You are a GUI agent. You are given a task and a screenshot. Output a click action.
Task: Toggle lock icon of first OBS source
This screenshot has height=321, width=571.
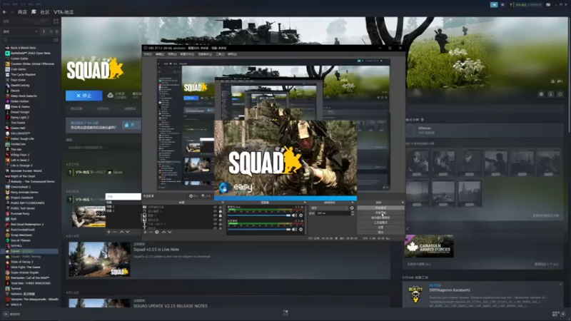click(221, 208)
